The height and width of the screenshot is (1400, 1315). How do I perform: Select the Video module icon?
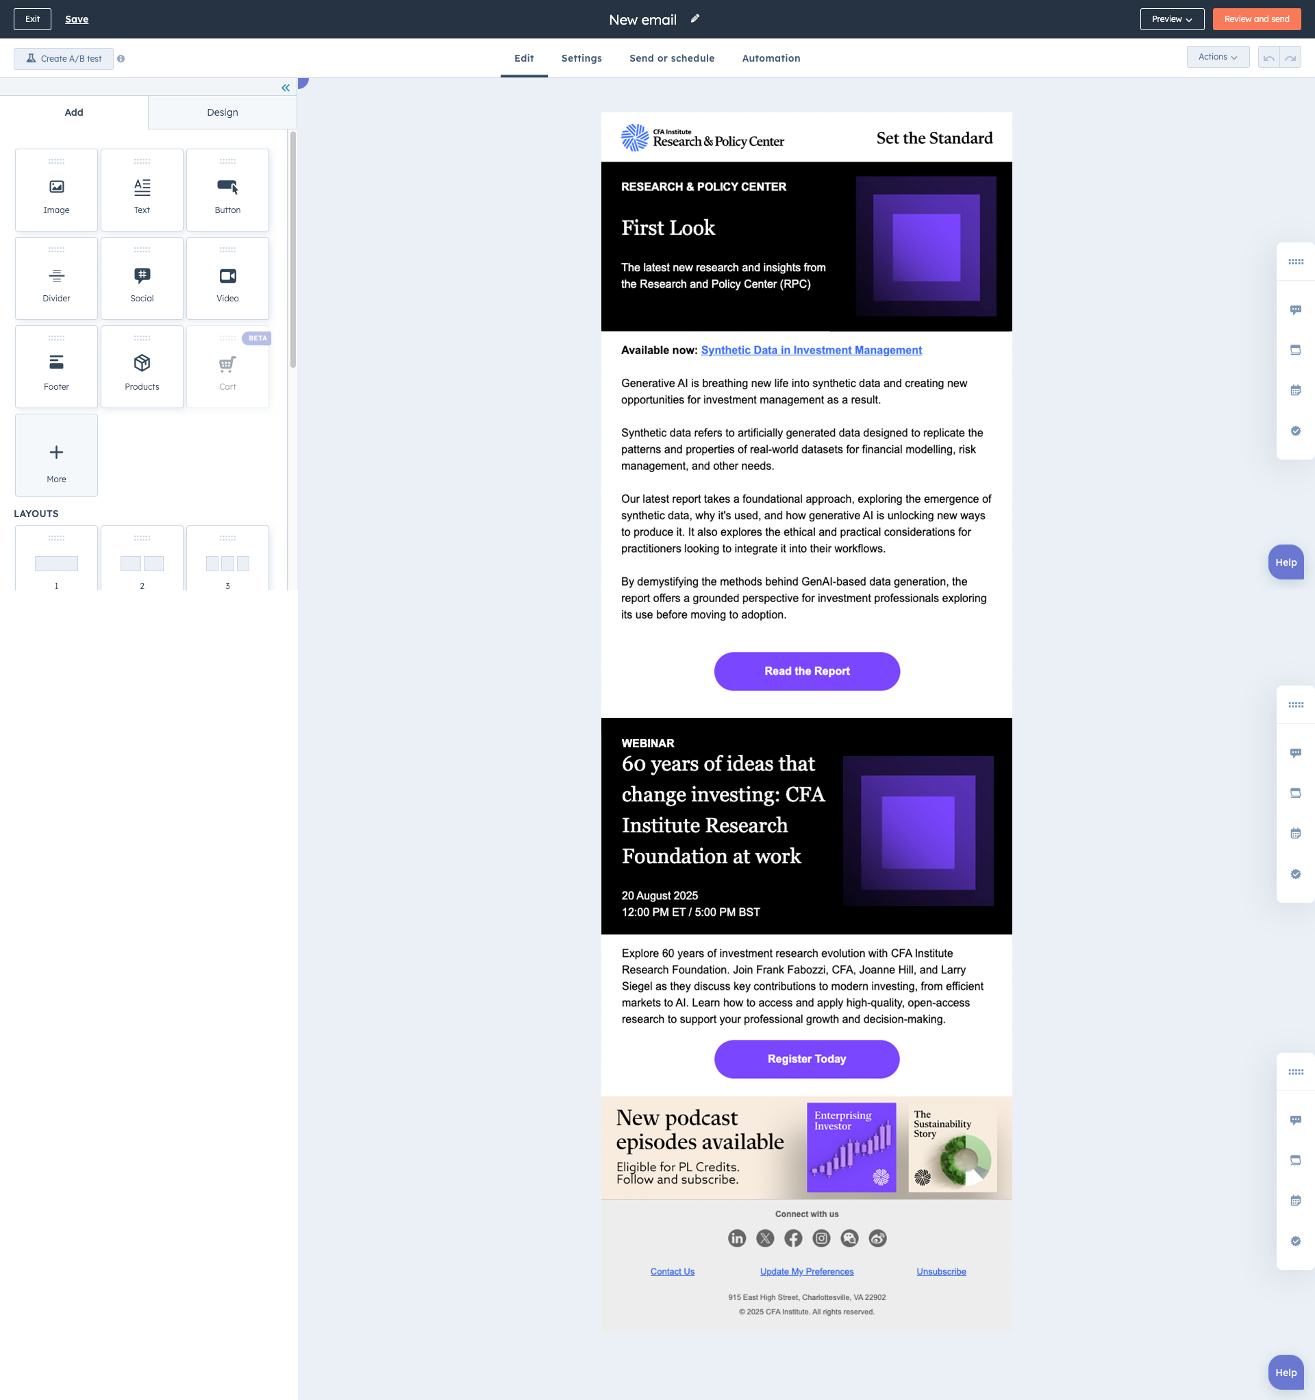227,276
